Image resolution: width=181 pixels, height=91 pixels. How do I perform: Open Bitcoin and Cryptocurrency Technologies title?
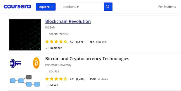coord(87,59)
